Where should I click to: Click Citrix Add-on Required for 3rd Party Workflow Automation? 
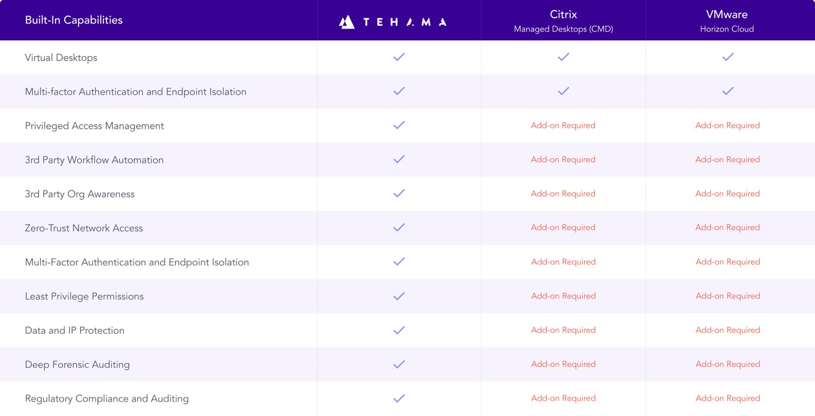(x=563, y=159)
